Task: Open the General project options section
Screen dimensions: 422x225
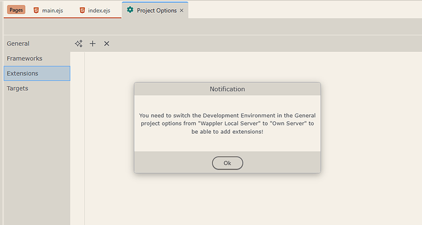Action: pos(37,43)
